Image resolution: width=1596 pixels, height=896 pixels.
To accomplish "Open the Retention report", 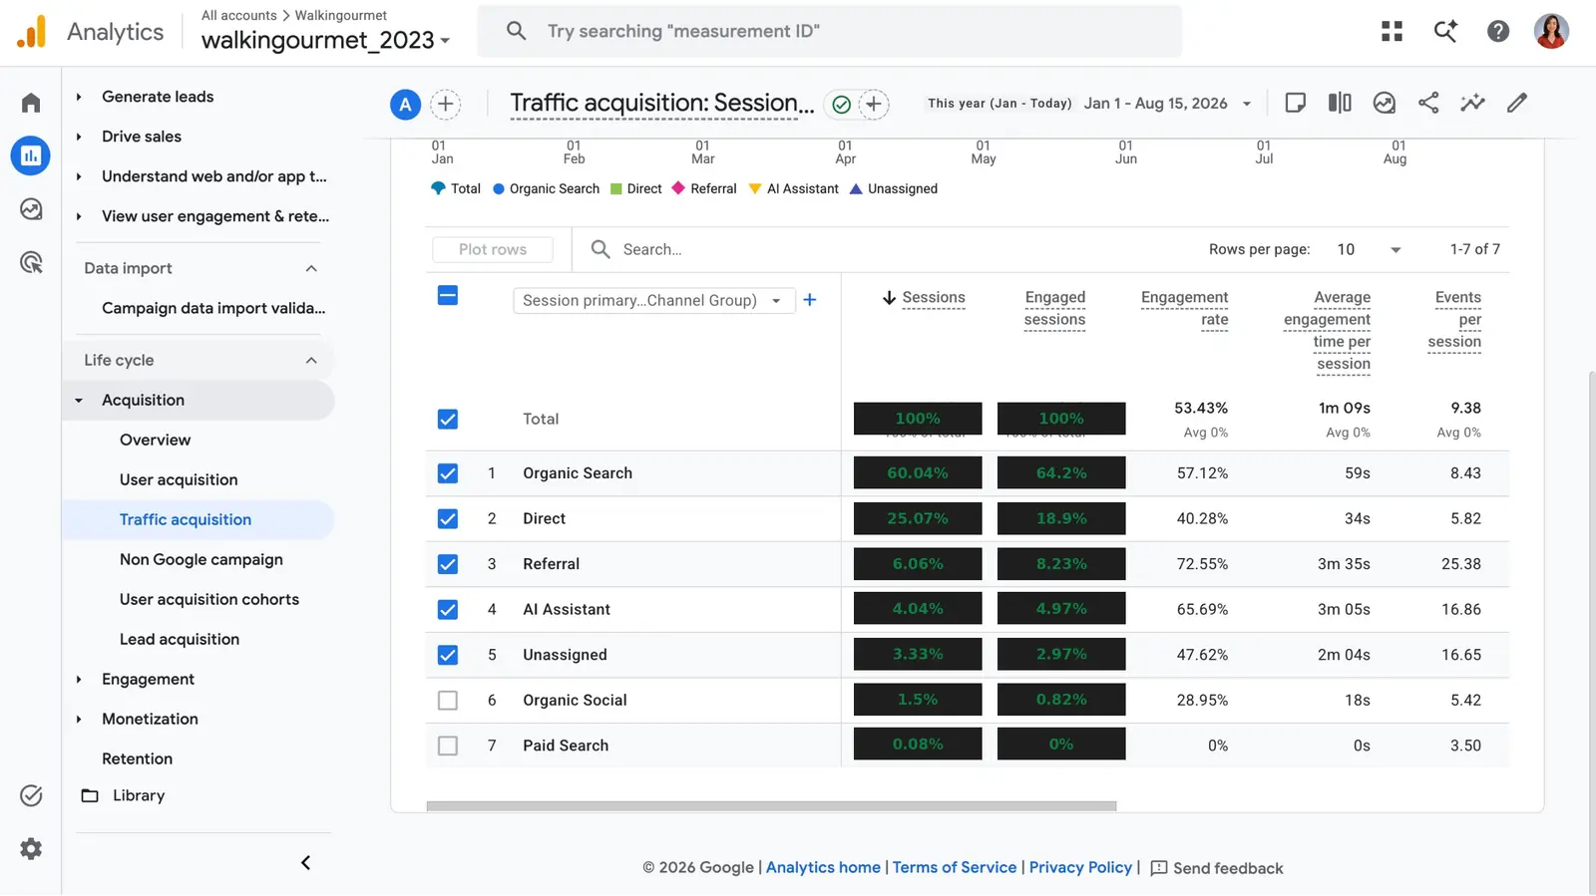I will coord(137,758).
